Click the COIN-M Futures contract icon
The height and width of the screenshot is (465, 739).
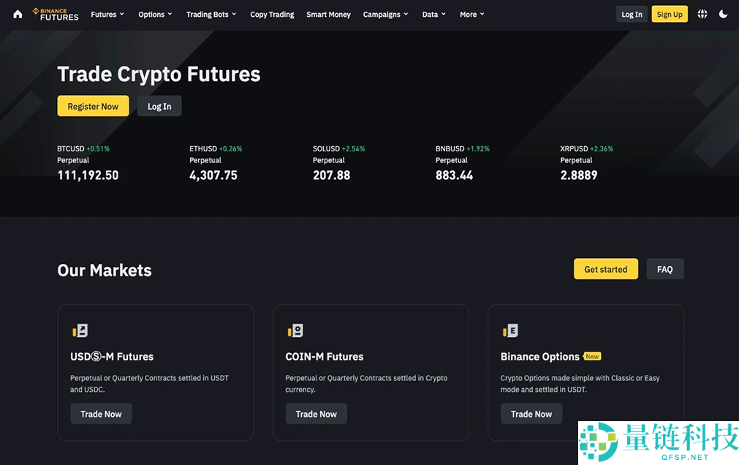point(294,330)
